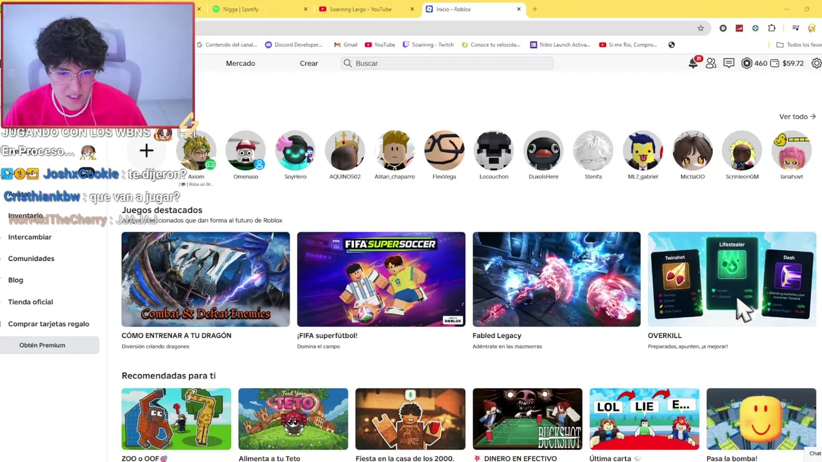
Task: Click the Buscar search field
Action: point(447,64)
